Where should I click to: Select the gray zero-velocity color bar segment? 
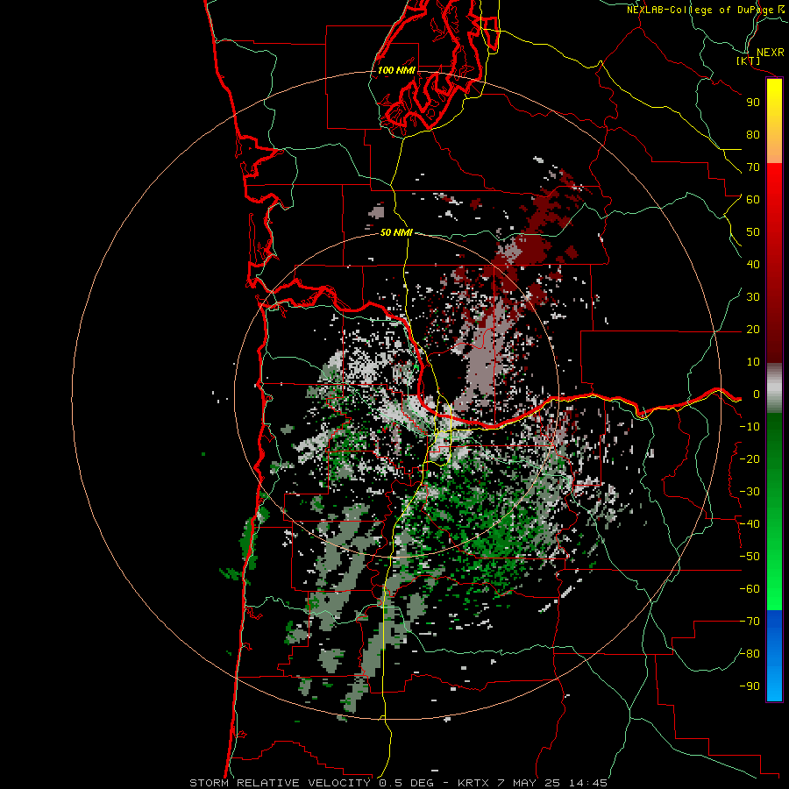(774, 388)
